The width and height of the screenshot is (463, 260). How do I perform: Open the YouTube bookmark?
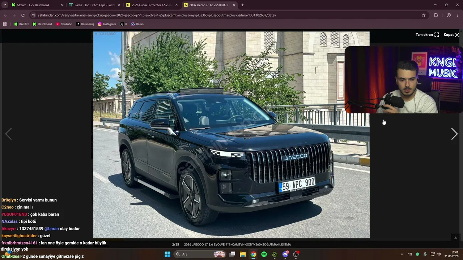coord(64,24)
